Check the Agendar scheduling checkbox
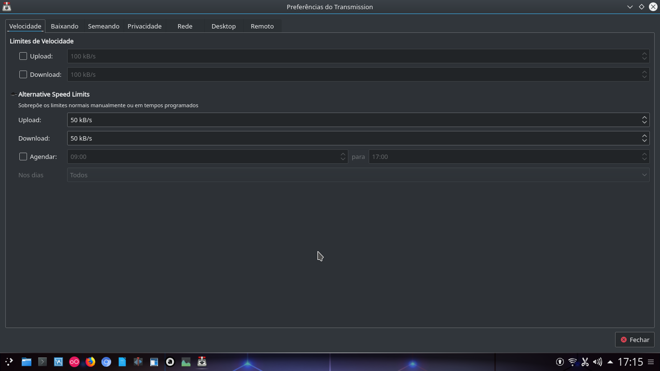660x371 pixels. 23,156
